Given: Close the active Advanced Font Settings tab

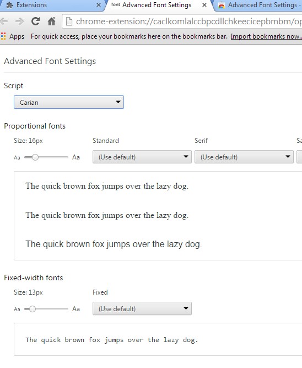Looking at the screenshot, I should pos(204,5).
